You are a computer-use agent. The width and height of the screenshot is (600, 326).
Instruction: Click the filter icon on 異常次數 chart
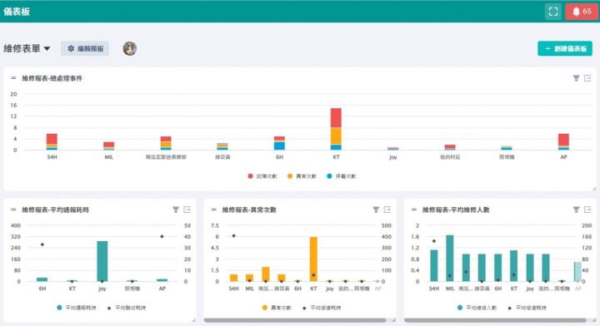click(376, 210)
